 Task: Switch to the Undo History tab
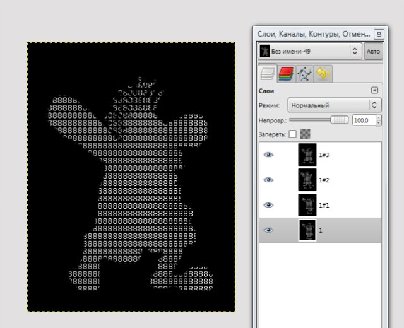(x=323, y=74)
